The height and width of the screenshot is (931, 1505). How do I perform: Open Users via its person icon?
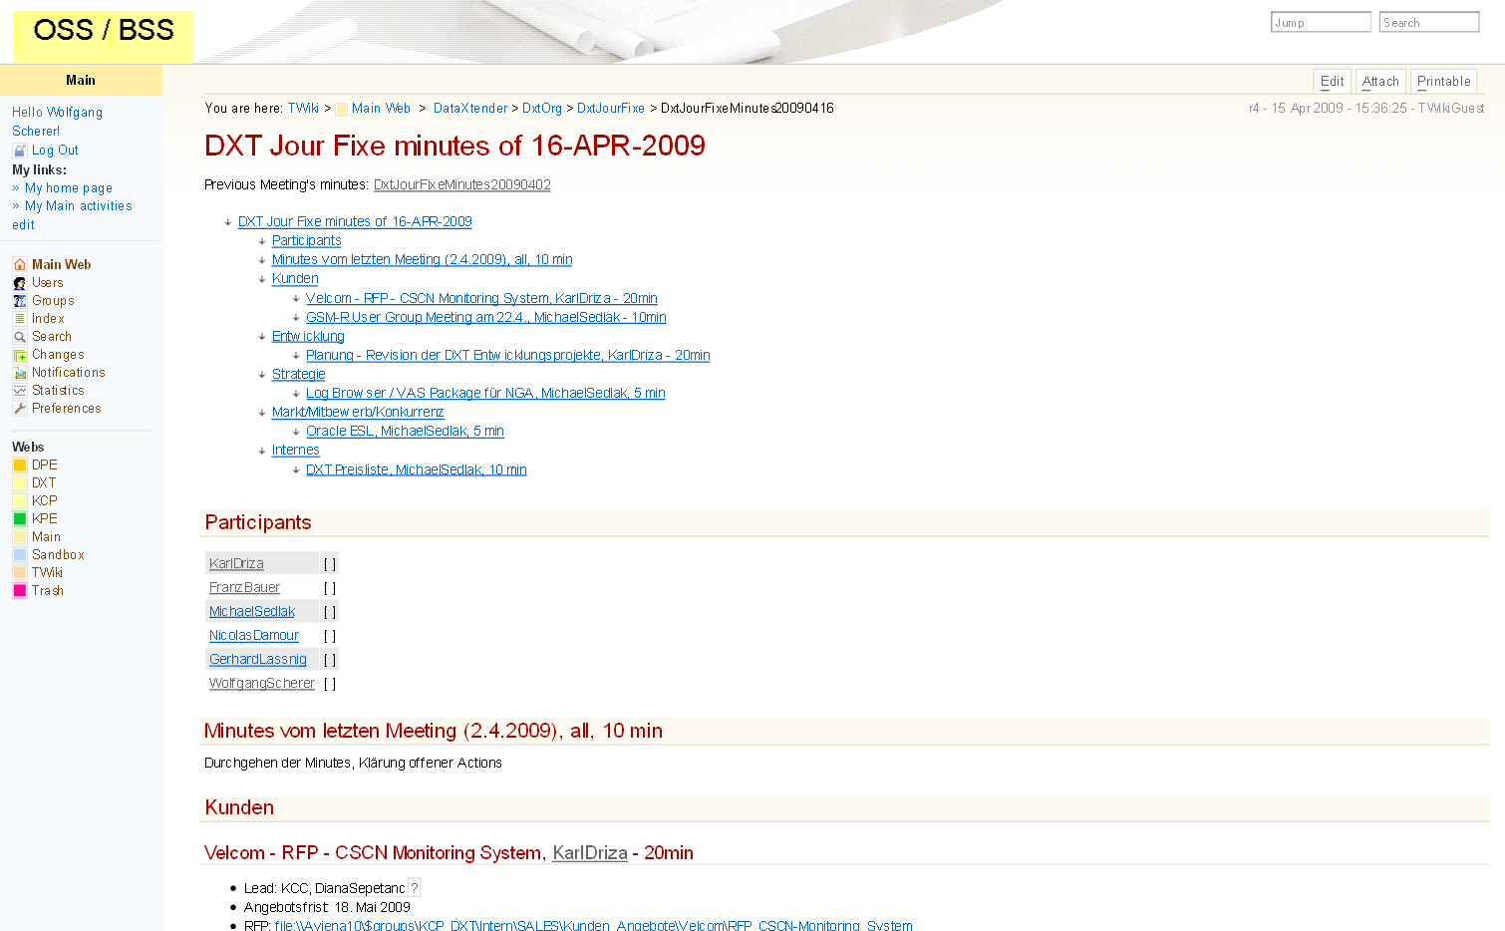pos(19,283)
